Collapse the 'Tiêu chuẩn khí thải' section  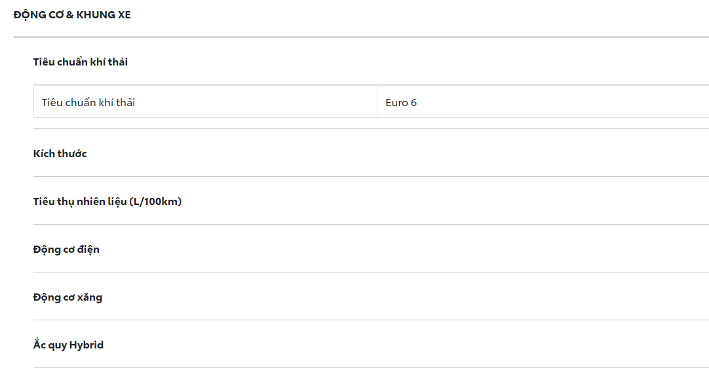[81, 62]
